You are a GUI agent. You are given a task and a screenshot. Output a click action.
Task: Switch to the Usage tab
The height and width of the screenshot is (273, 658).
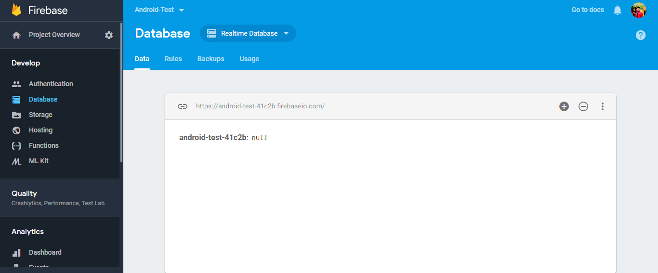[x=250, y=59]
